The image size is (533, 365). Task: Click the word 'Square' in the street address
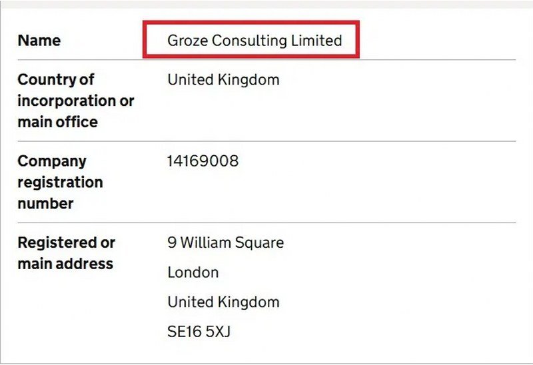click(261, 242)
